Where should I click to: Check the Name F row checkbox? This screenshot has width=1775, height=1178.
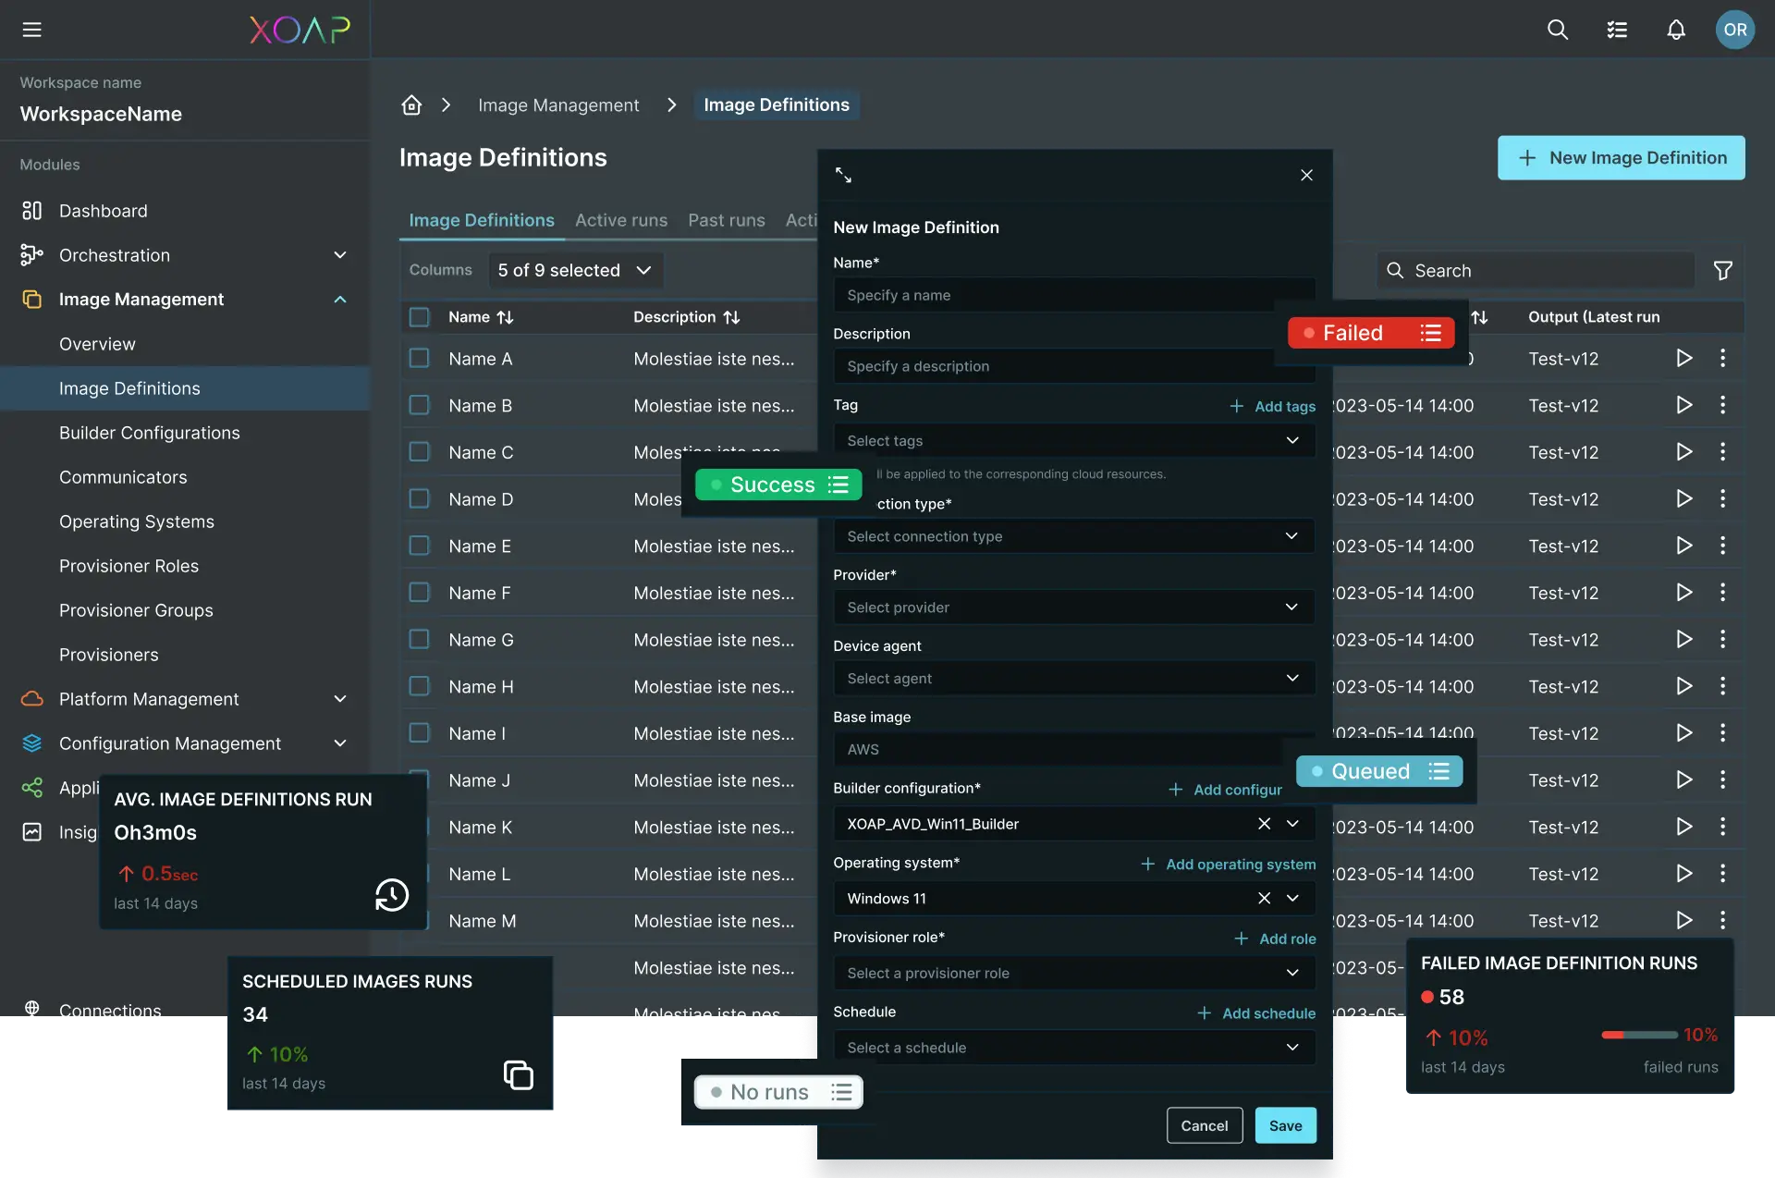(x=419, y=593)
